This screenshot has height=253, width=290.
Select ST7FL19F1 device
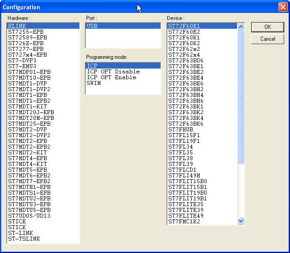[202, 141]
